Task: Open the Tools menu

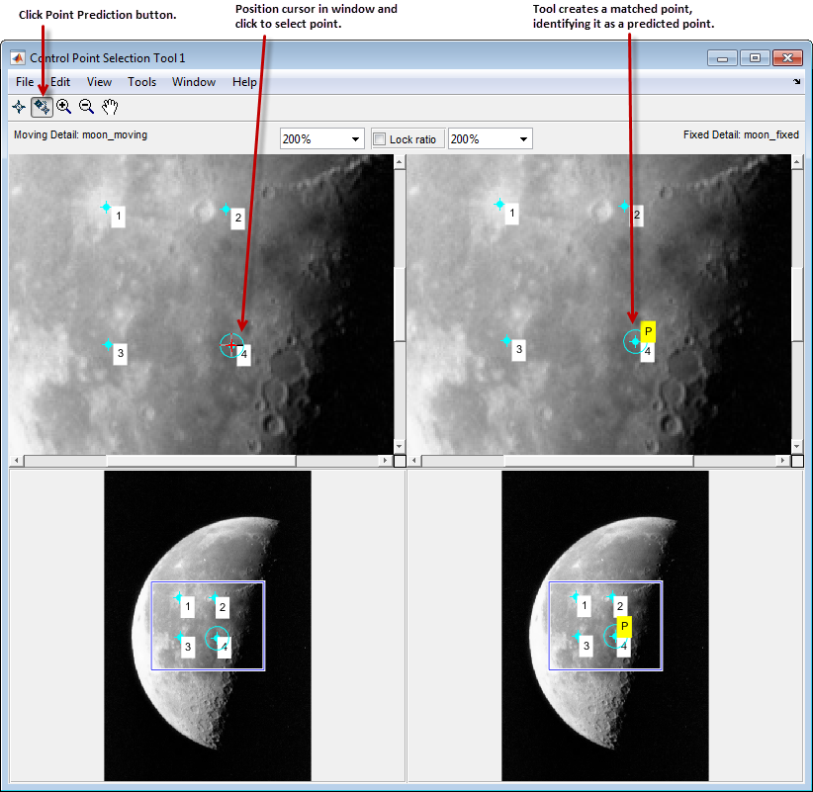Action: pos(141,82)
